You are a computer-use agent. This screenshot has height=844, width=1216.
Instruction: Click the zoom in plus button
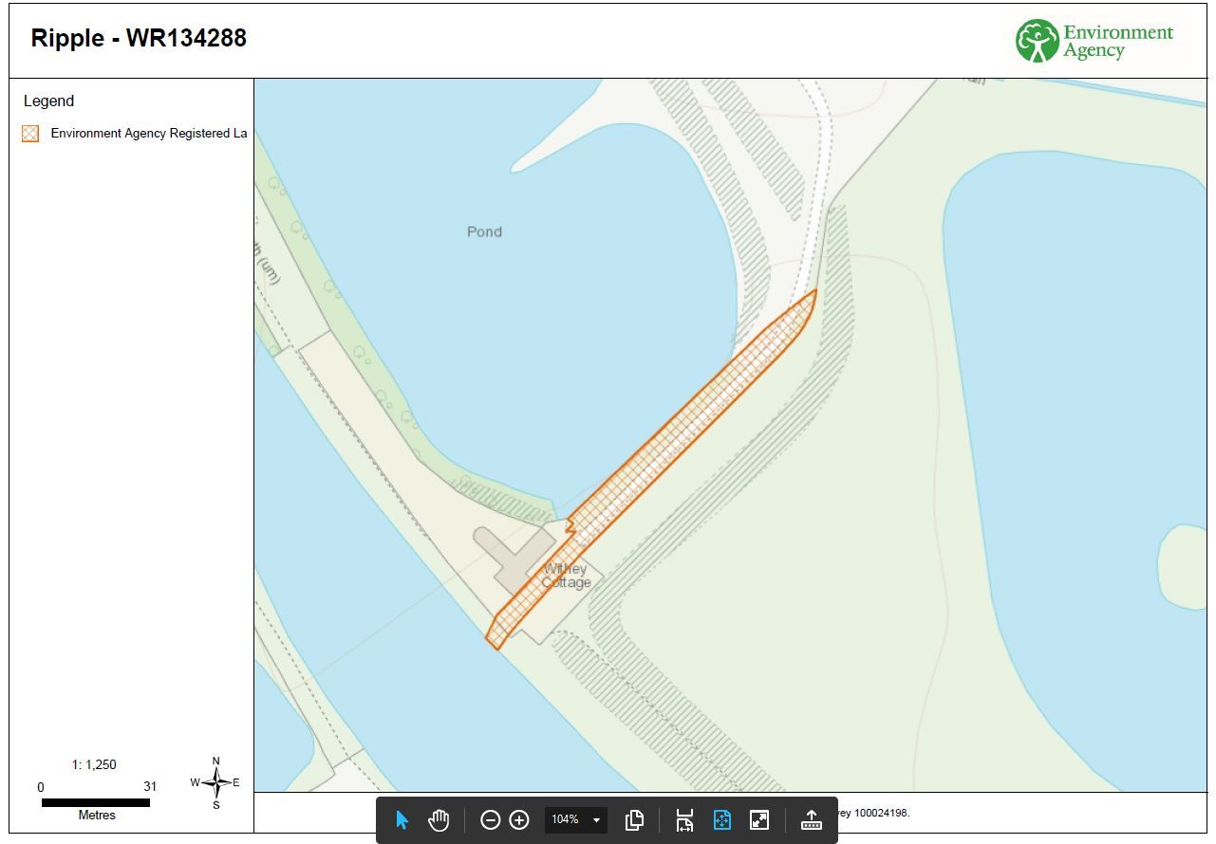tap(519, 820)
